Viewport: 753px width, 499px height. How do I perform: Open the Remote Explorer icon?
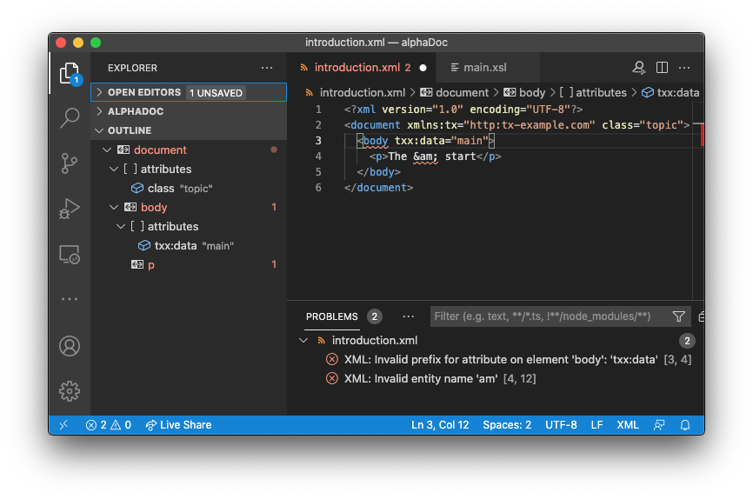coord(70,254)
